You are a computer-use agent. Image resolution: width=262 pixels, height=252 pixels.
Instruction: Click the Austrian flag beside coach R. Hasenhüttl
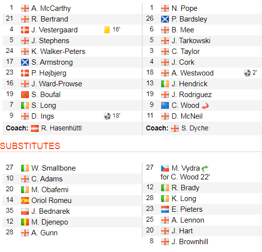pos(35,128)
